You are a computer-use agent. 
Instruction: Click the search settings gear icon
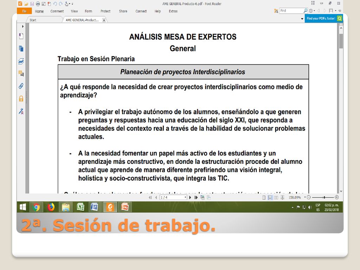311,11
